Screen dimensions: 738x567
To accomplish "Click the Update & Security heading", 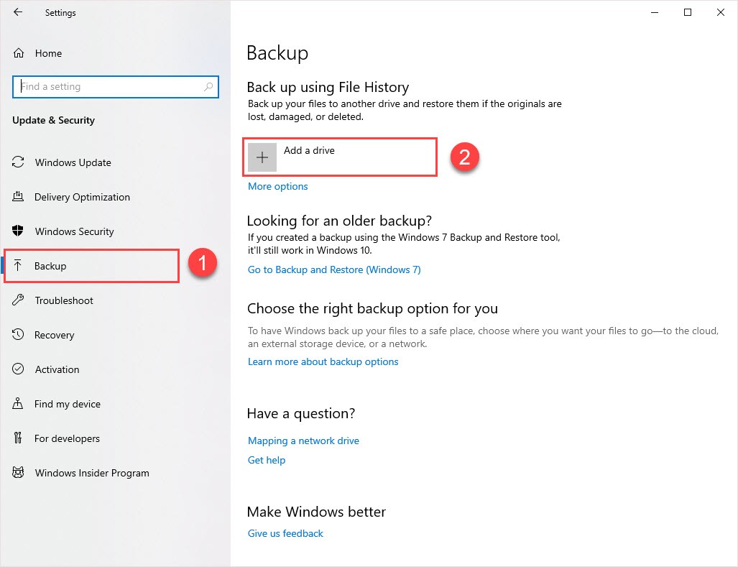I will coord(53,121).
